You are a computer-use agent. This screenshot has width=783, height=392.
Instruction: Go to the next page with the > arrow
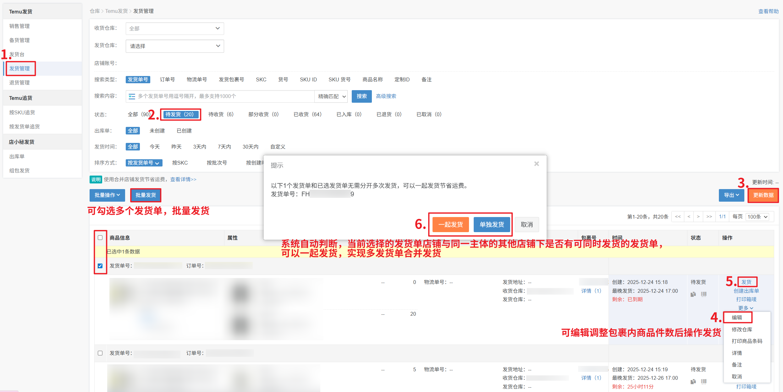pos(698,217)
